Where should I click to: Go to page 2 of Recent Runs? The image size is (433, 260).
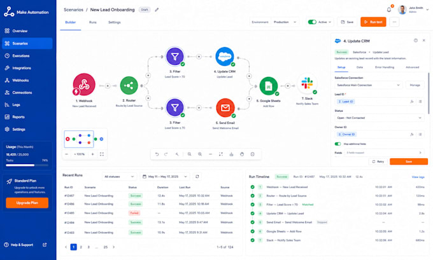[81, 247]
